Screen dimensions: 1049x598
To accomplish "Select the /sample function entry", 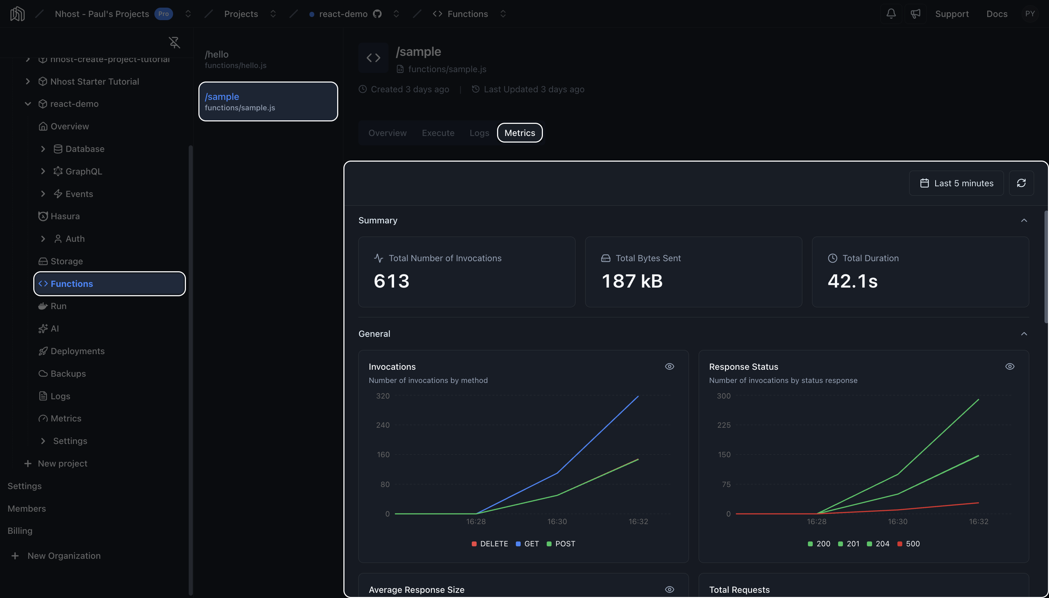I will pyautogui.click(x=268, y=102).
